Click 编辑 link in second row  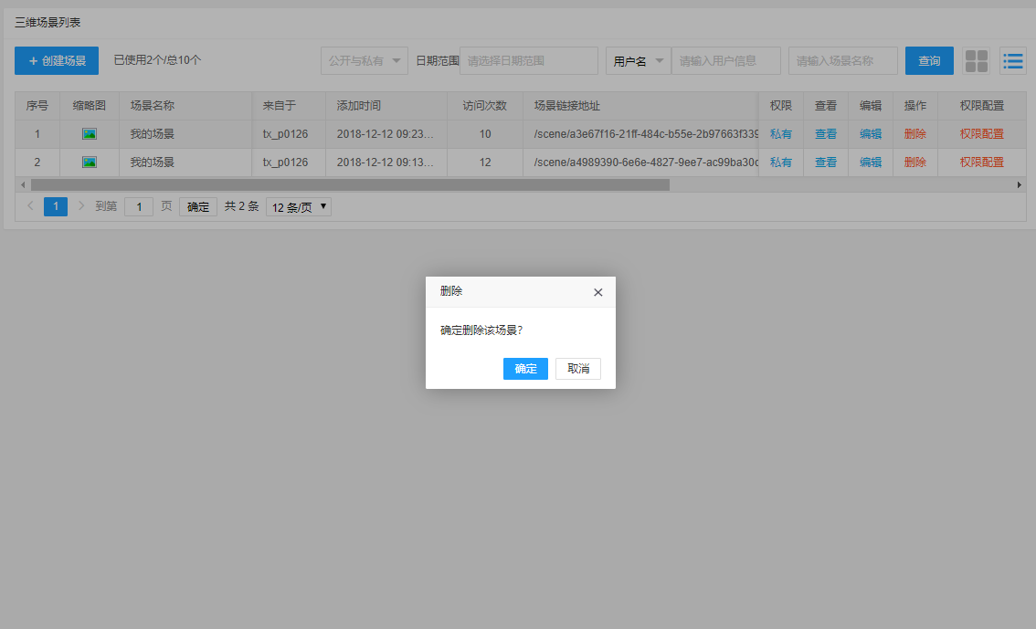coord(871,162)
